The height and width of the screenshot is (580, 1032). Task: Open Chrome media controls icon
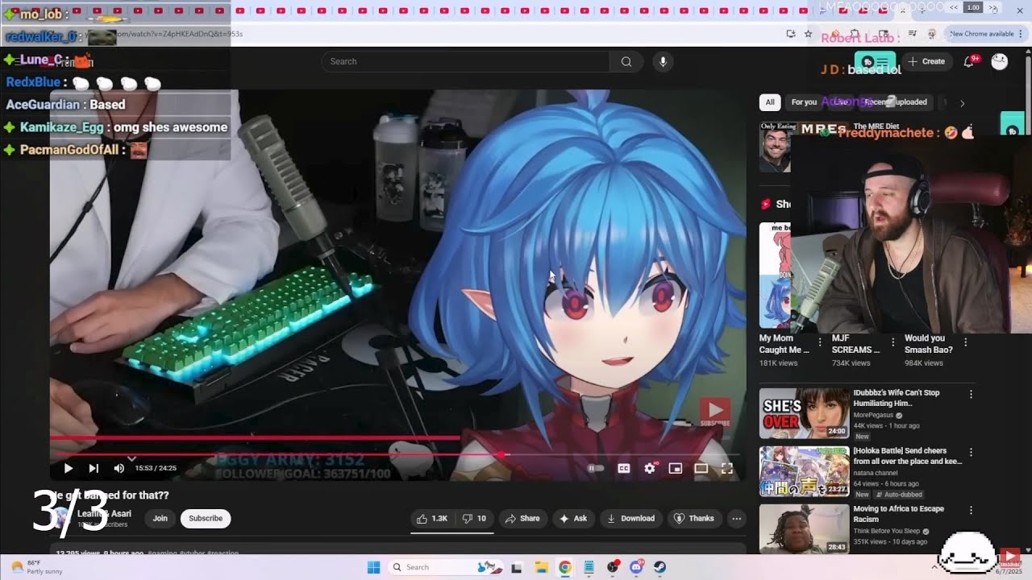(x=913, y=34)
